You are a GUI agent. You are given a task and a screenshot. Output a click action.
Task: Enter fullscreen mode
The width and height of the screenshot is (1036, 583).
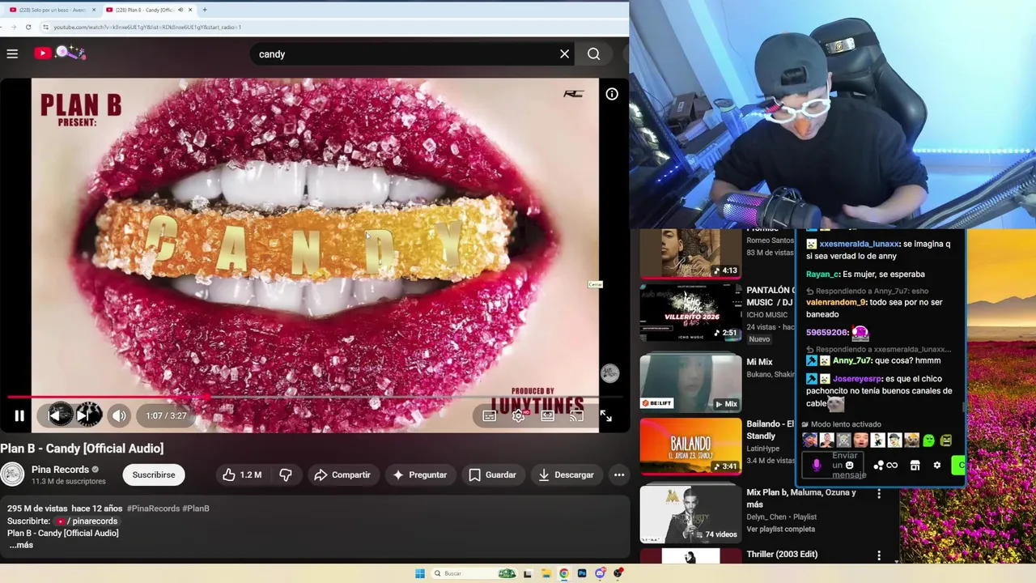click(606, 416)
